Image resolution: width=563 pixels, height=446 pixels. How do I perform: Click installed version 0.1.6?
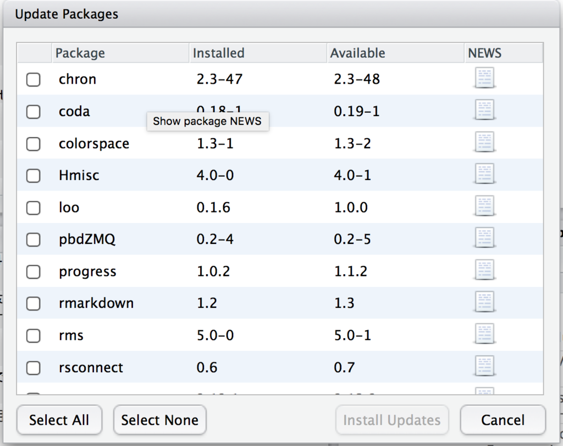click(x=213, y=207)
